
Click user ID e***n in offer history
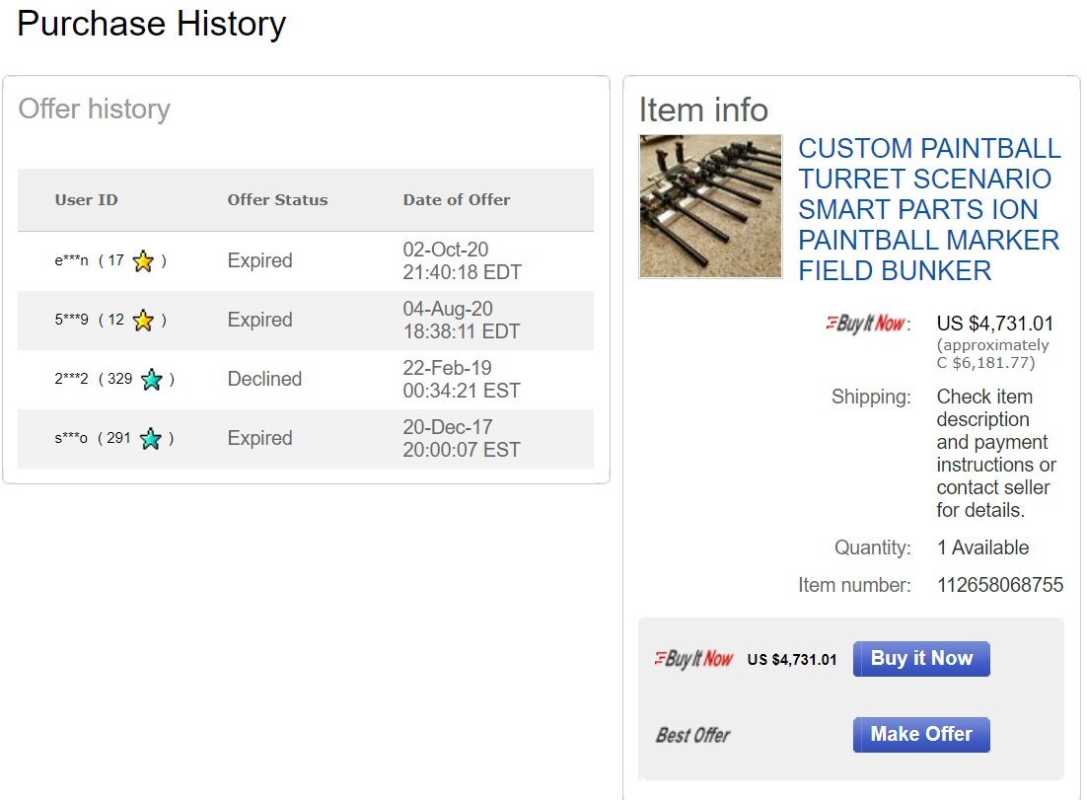pyautogui.click(x=71, y=260)
